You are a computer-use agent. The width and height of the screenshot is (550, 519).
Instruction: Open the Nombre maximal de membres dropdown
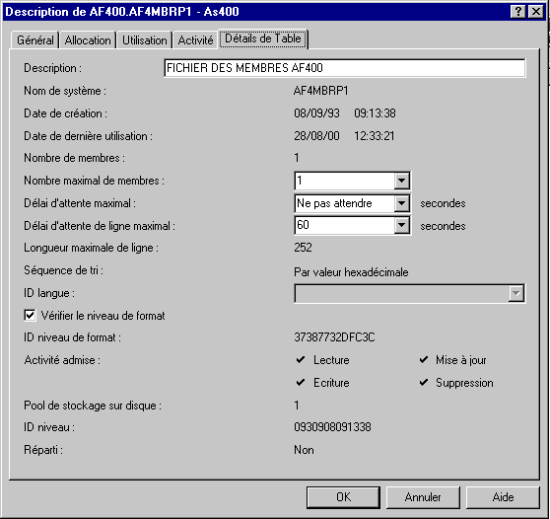click(x=401, y=181)
